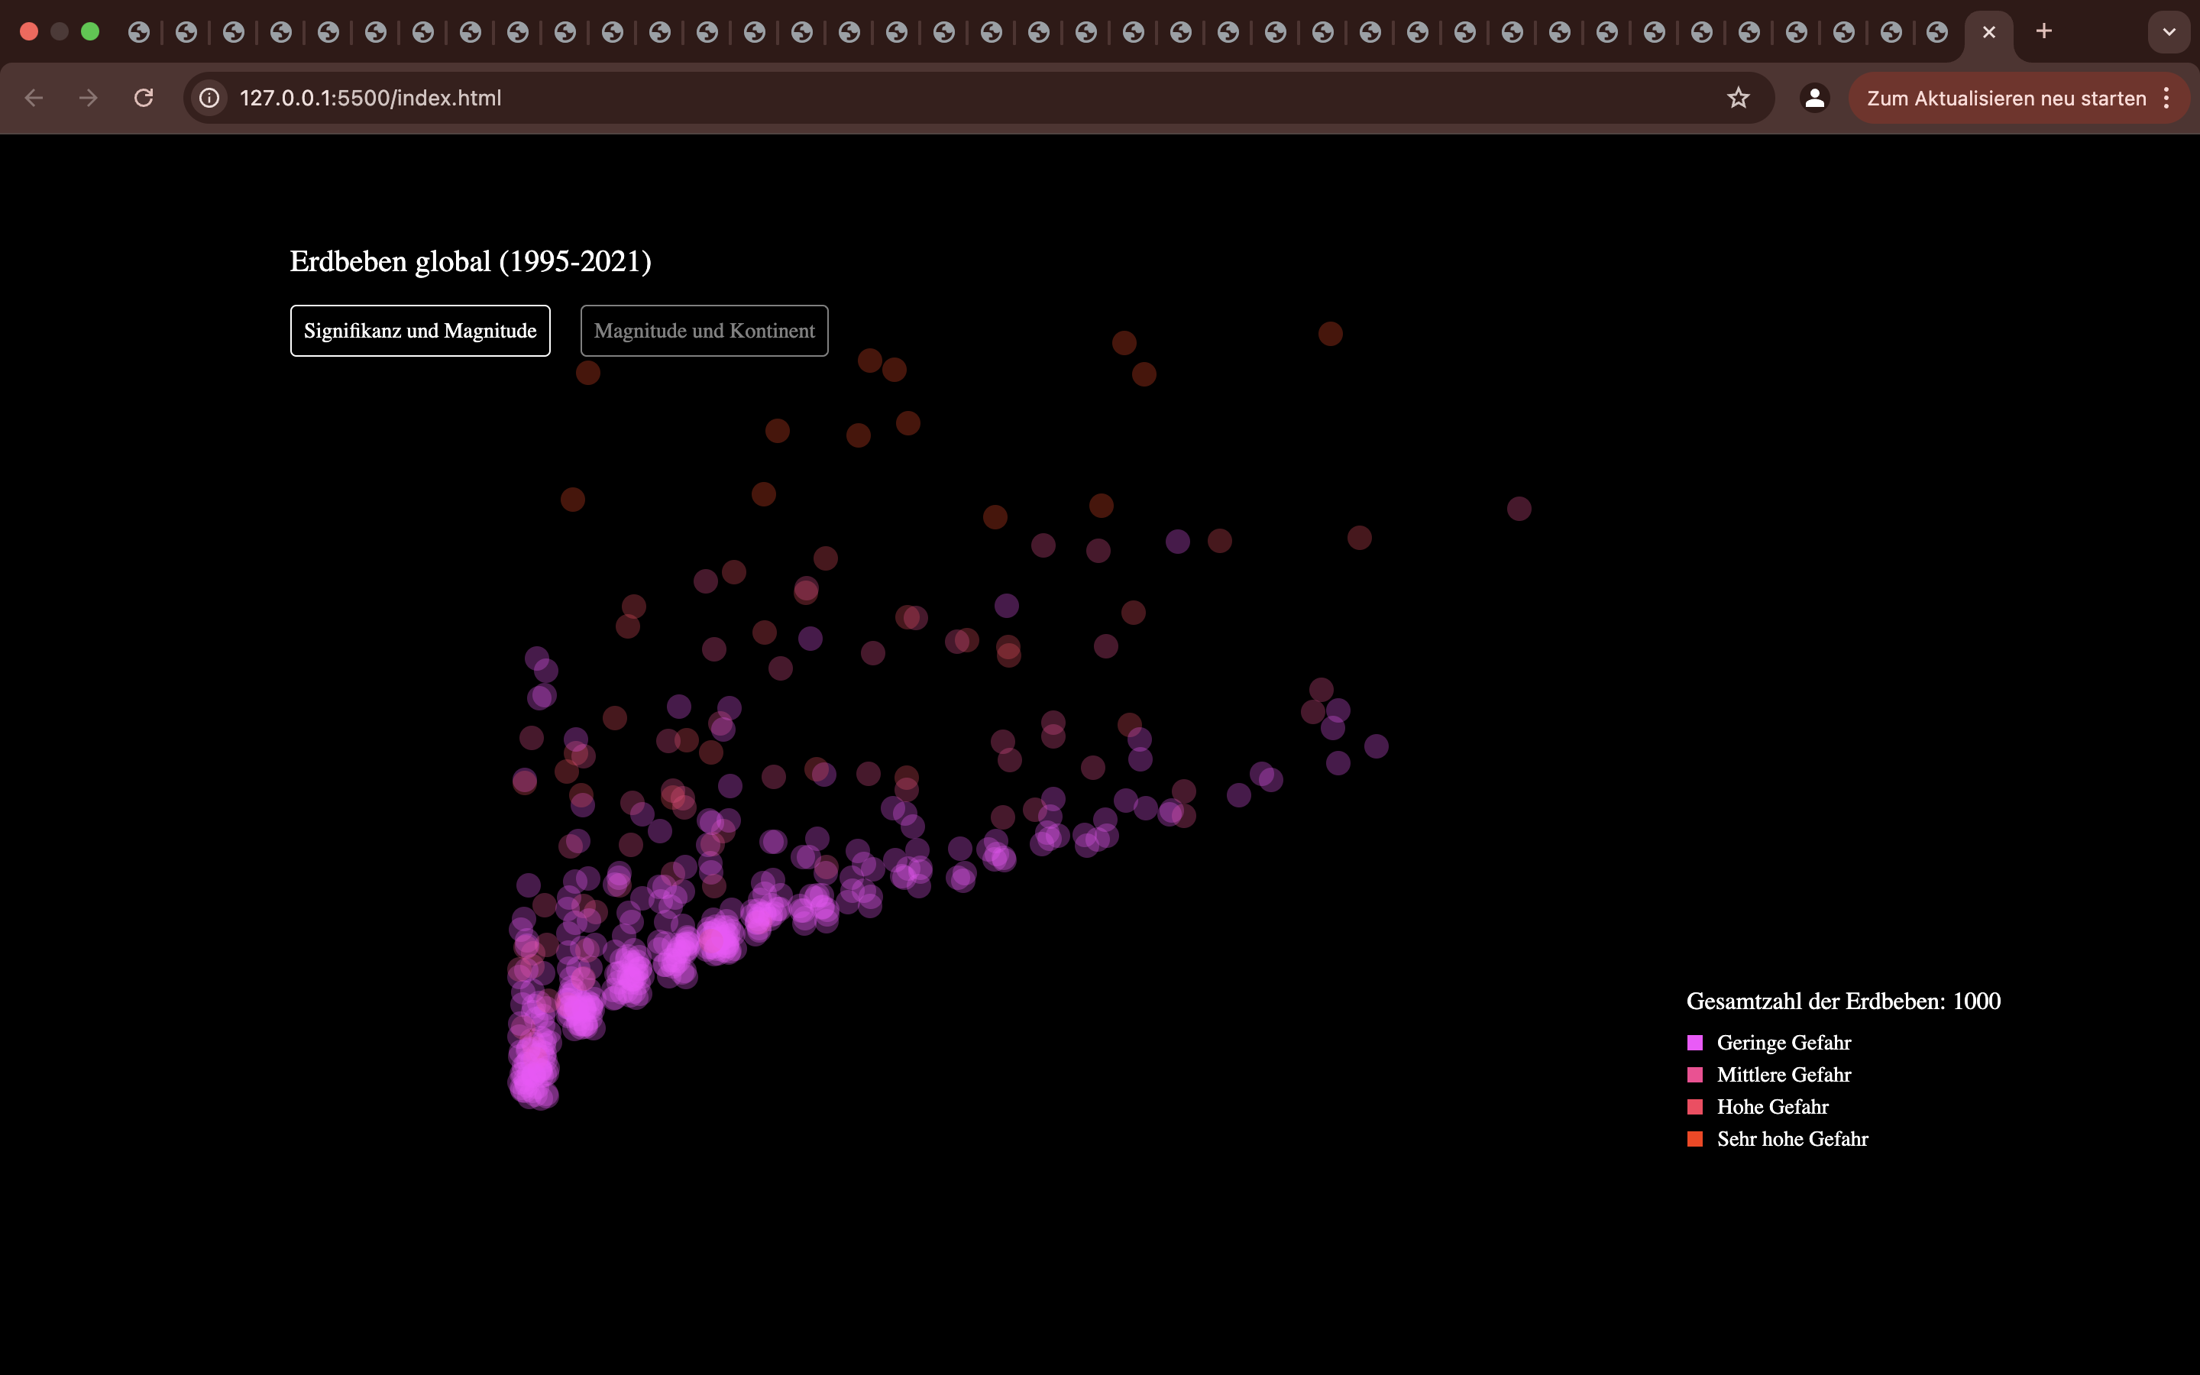Viewport: 2200px width, 1375px height.
Task: Reload the current page
Action: pyautogui.click(x=144, y=99)
